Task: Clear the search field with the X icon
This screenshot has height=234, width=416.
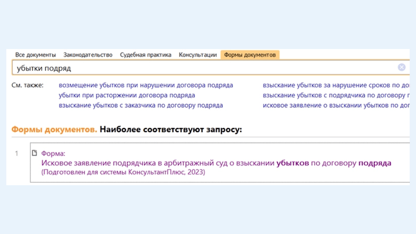Action: [x=401, y=68]
